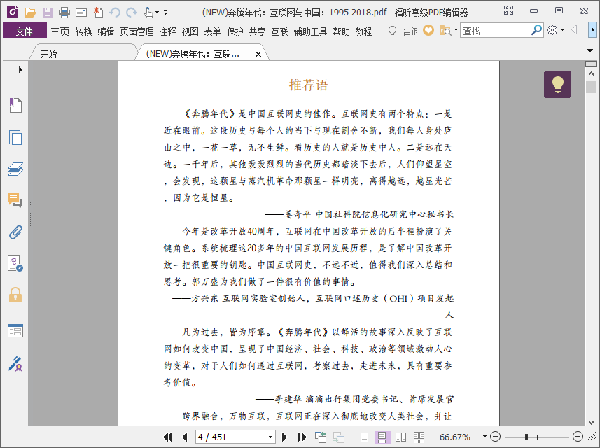
Task: Open the folder search icon
Action: (446, 30)
